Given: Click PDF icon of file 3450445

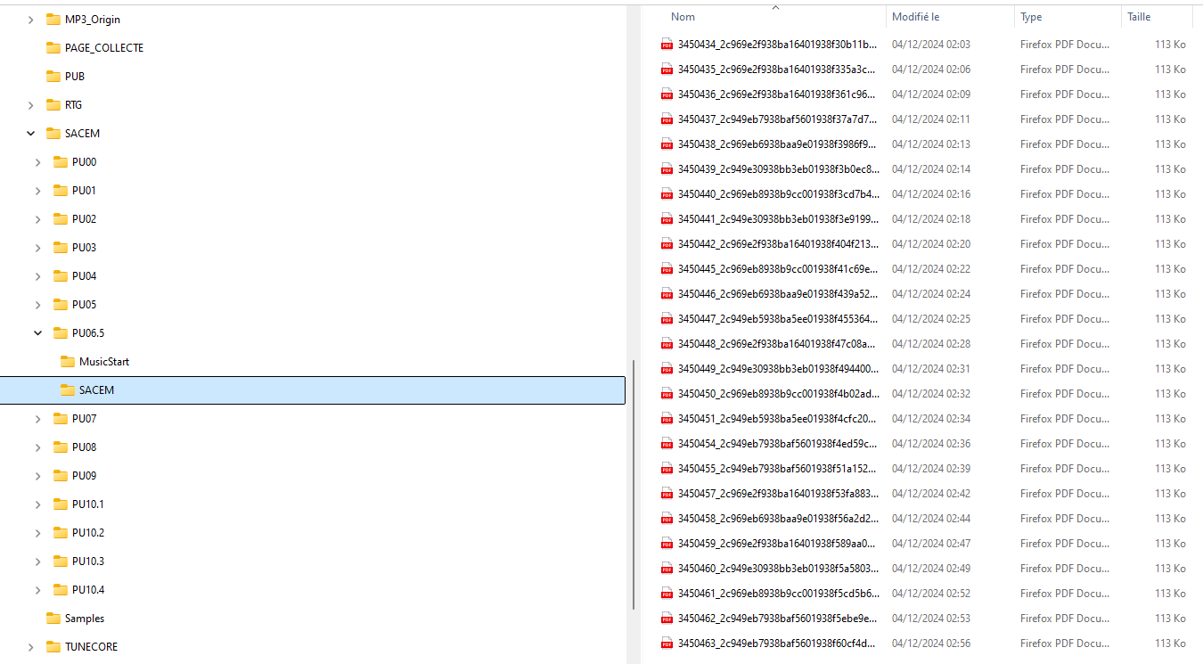Looking at the screenshot, I should click(666, 269).
